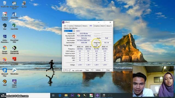
Task: Open Chrome from the taskbar
Action: (79, 95)
